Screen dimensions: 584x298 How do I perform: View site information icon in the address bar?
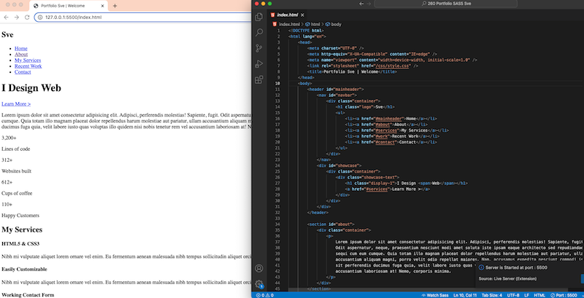click(40, 17)
